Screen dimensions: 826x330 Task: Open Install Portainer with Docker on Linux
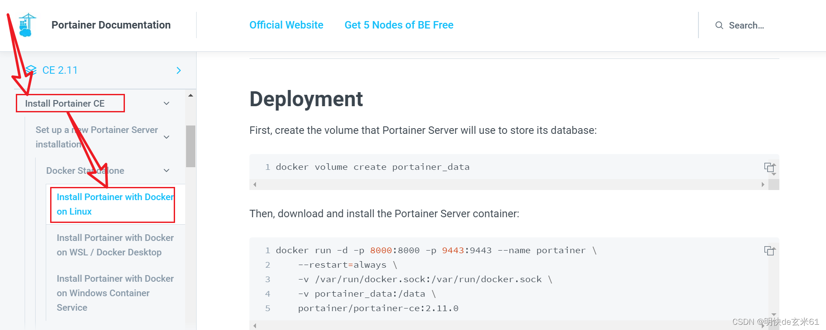pos(115,204)
